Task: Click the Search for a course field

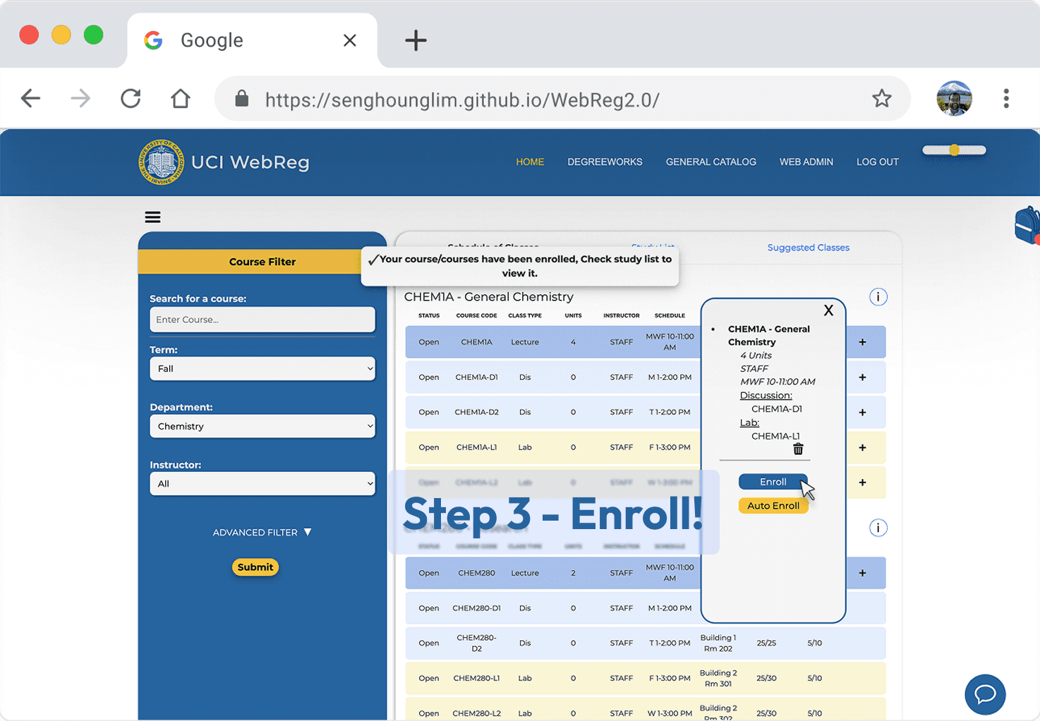Action: [262, 320]
